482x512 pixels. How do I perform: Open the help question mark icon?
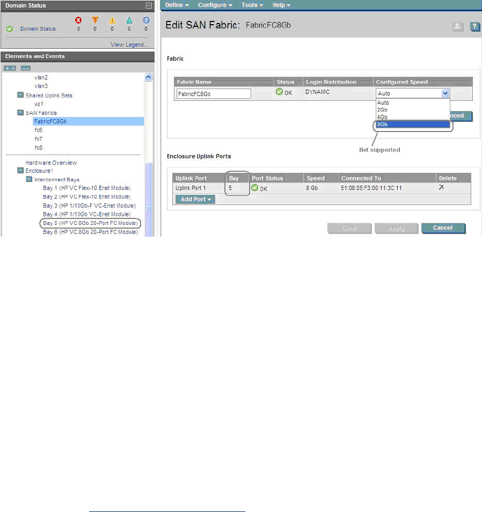pyautogui.click(x=475, y=27)
